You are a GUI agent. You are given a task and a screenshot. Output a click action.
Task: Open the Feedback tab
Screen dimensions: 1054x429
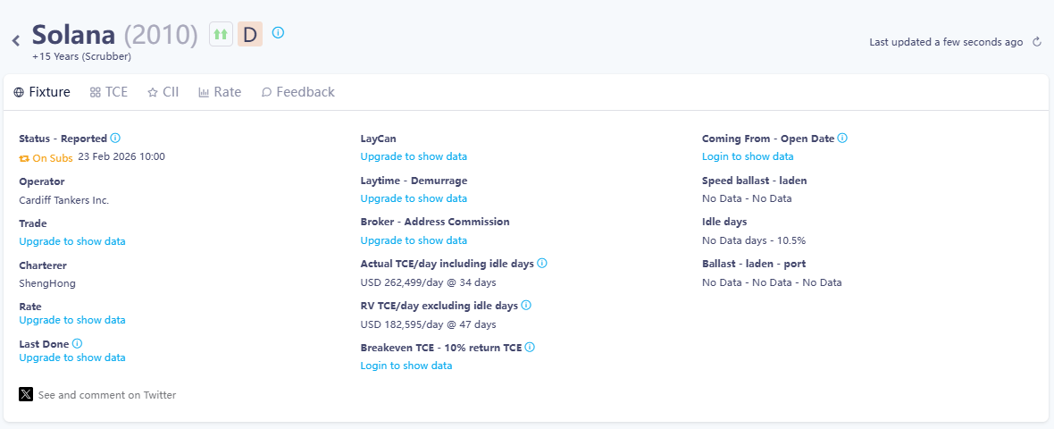(x=297, y=92)
